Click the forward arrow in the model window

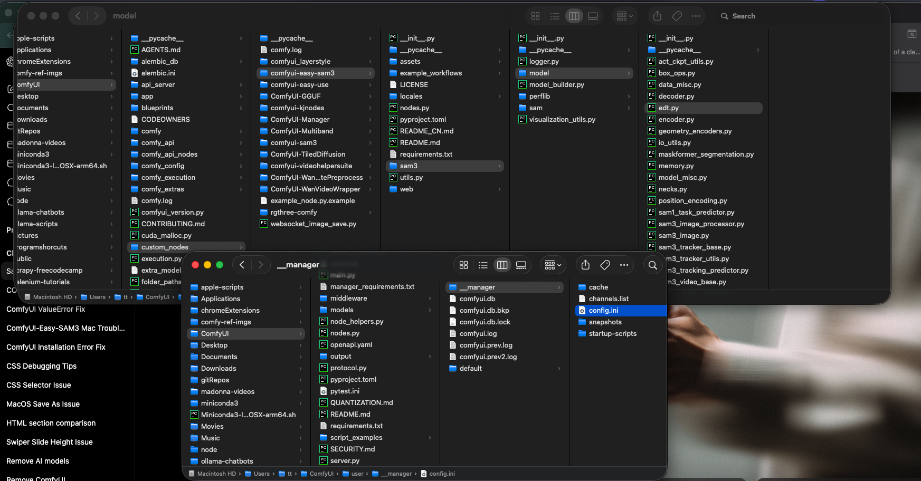click(96, 16)
